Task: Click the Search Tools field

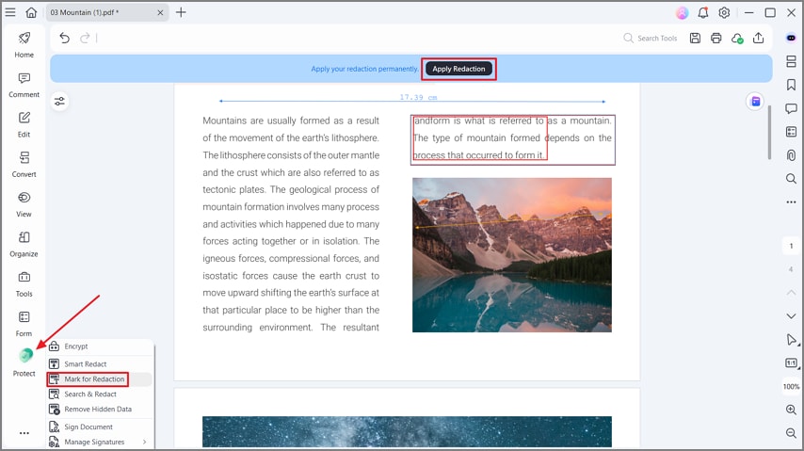Action: [651, 38]
